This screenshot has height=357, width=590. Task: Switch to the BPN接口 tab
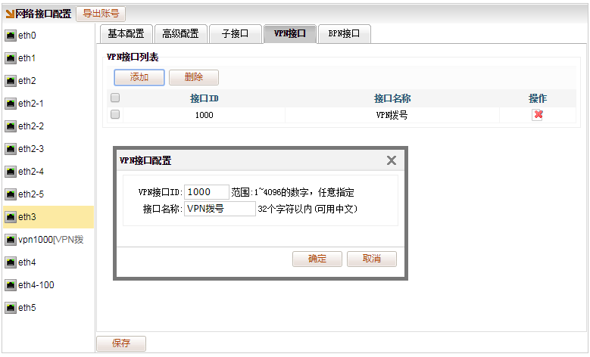(x=344, y=33)
